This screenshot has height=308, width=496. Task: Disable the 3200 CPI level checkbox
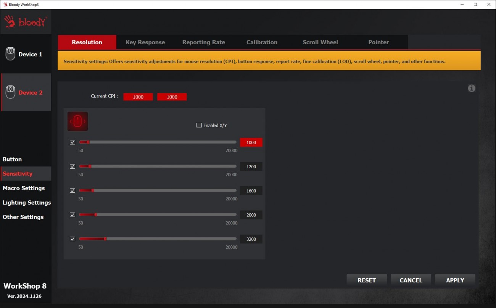(72, 239)
